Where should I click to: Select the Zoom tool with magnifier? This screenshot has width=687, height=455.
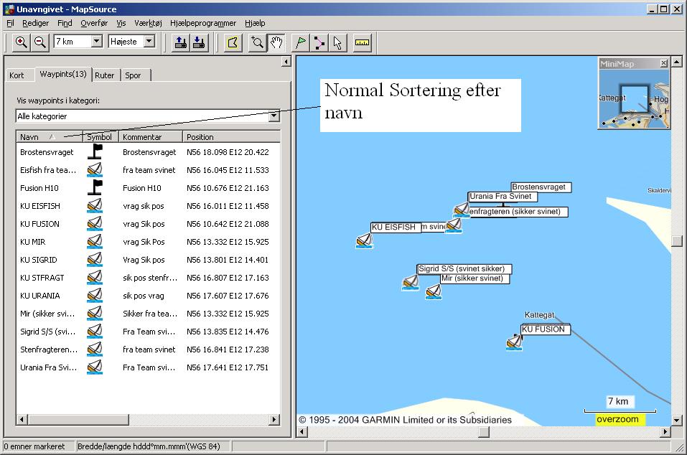pyautogui.click(x=257, y=42)
